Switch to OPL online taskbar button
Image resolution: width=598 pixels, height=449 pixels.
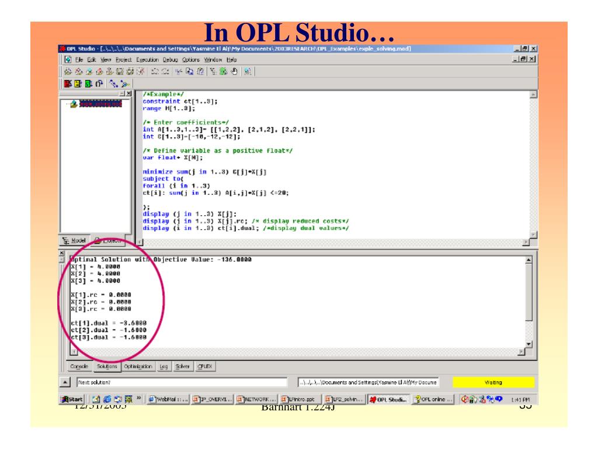(x=433, y=399)
